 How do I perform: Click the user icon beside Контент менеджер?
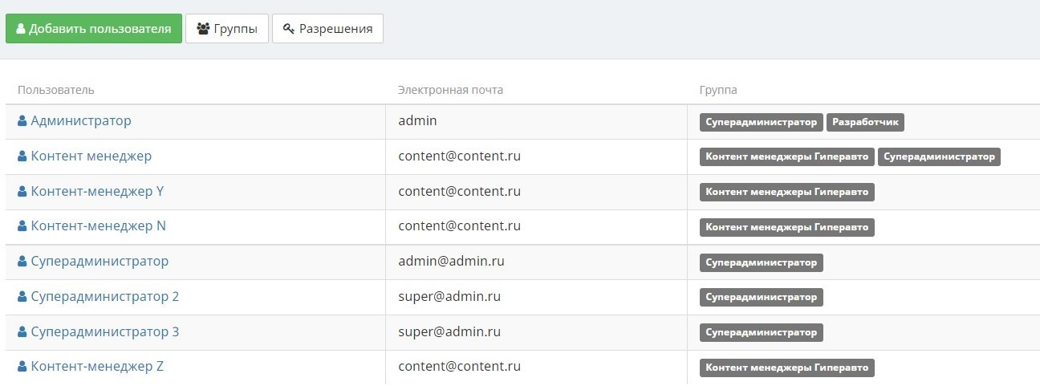(22, 156)
